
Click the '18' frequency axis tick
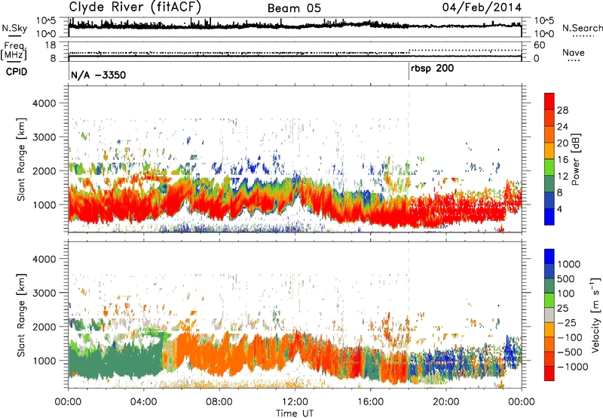tap(51, 45)
